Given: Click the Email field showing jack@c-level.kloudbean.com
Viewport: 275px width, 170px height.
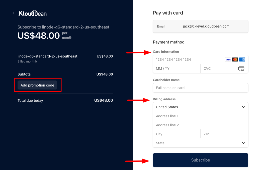Looking at the screenshot, I should (206, 26).
